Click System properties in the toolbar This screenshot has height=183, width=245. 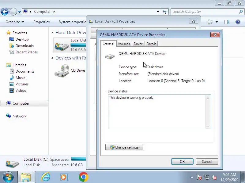(72, 22)
